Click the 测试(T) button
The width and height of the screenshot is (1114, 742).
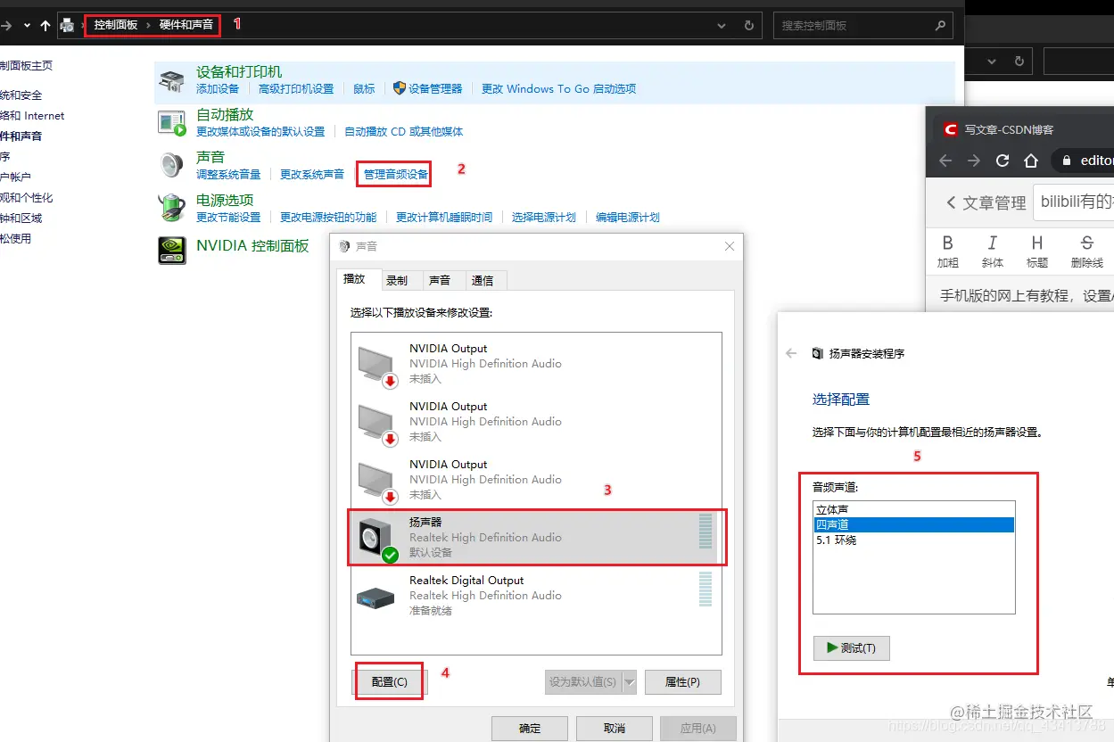[852, 648]
